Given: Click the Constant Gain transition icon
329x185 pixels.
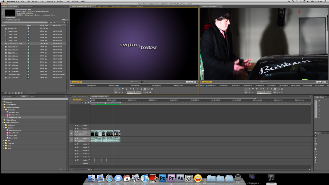Looking at the screenshot, I should point(8,112).
